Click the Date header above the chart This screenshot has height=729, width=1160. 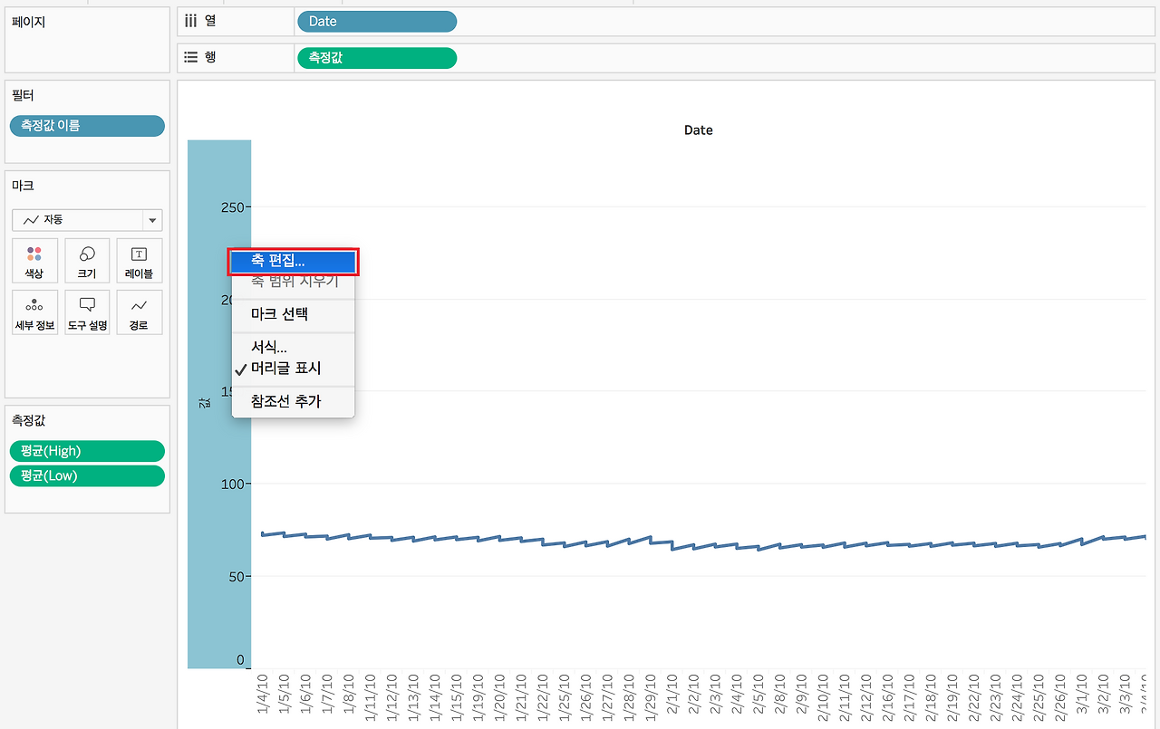(698, 130)
